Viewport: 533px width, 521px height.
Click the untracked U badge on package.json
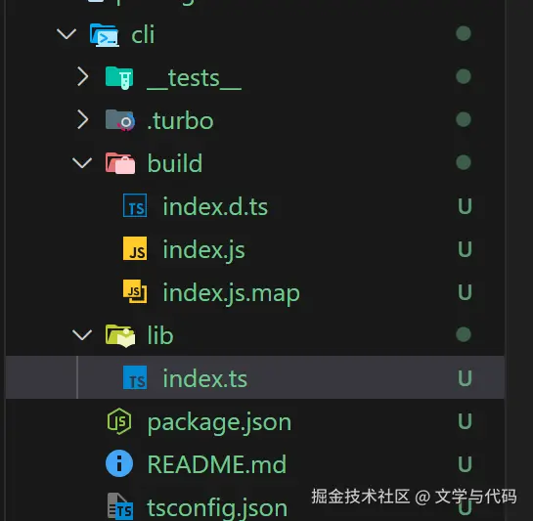465,421
